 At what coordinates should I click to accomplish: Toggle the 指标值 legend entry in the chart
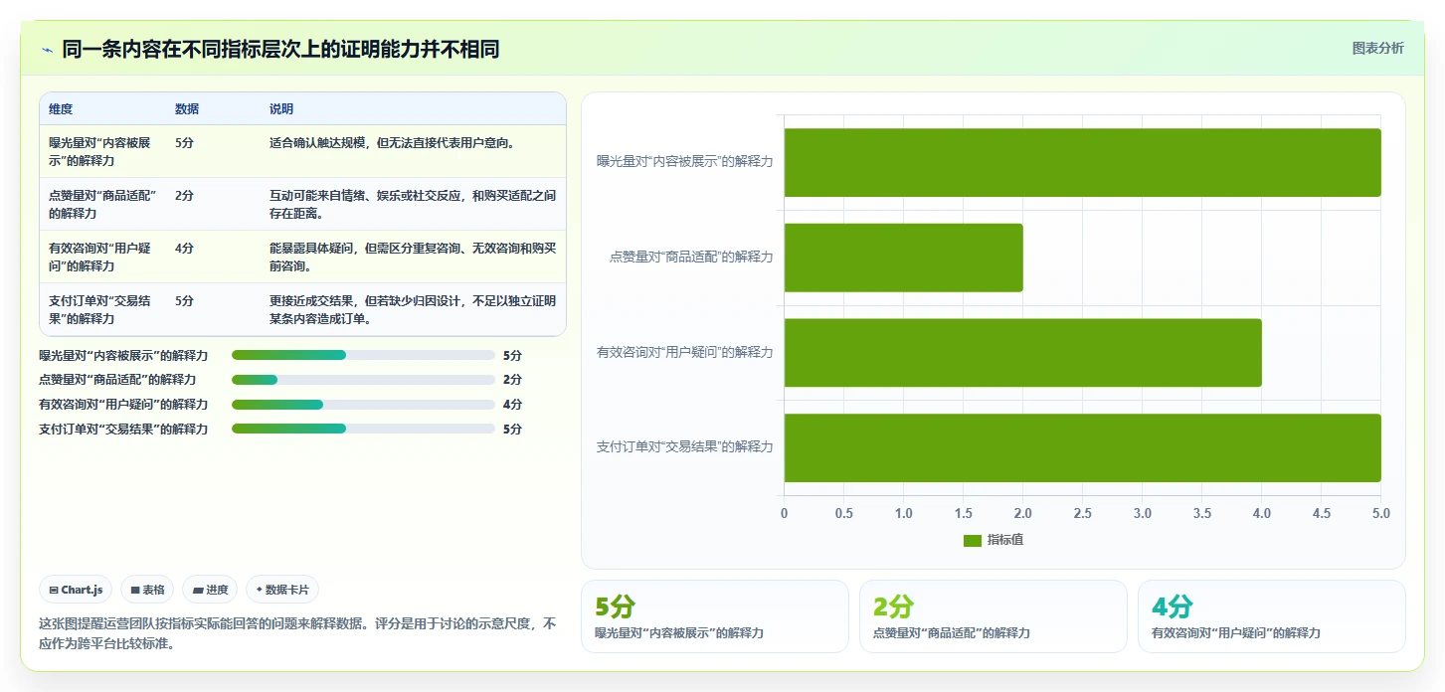click(993, 540)
